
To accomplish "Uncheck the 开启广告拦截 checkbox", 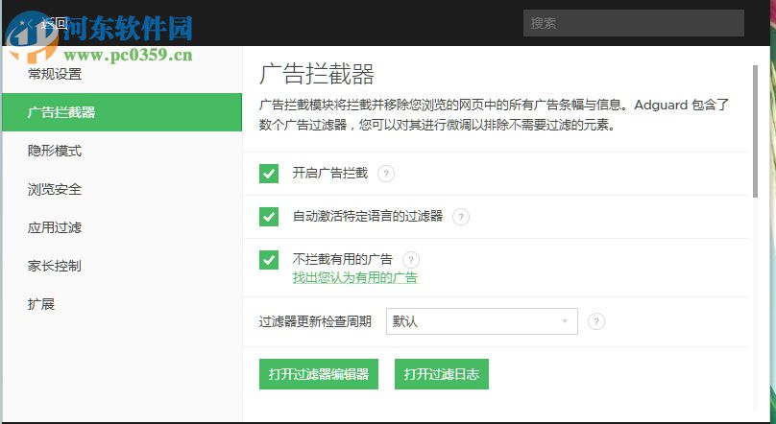I will [269, 174].
